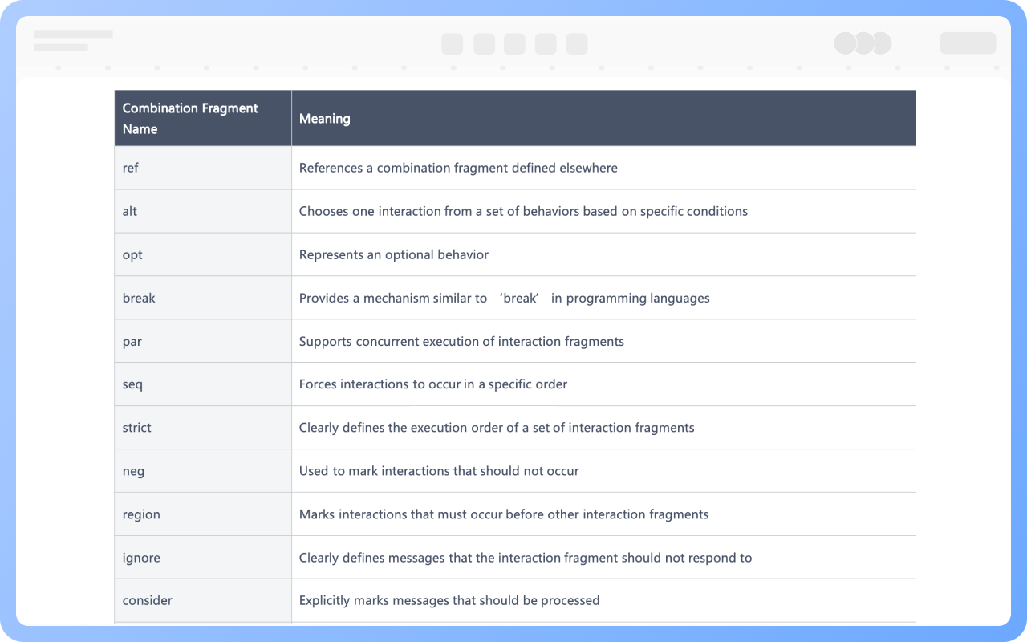Click the overlapping avatar circles placeholder

point(863,43)
